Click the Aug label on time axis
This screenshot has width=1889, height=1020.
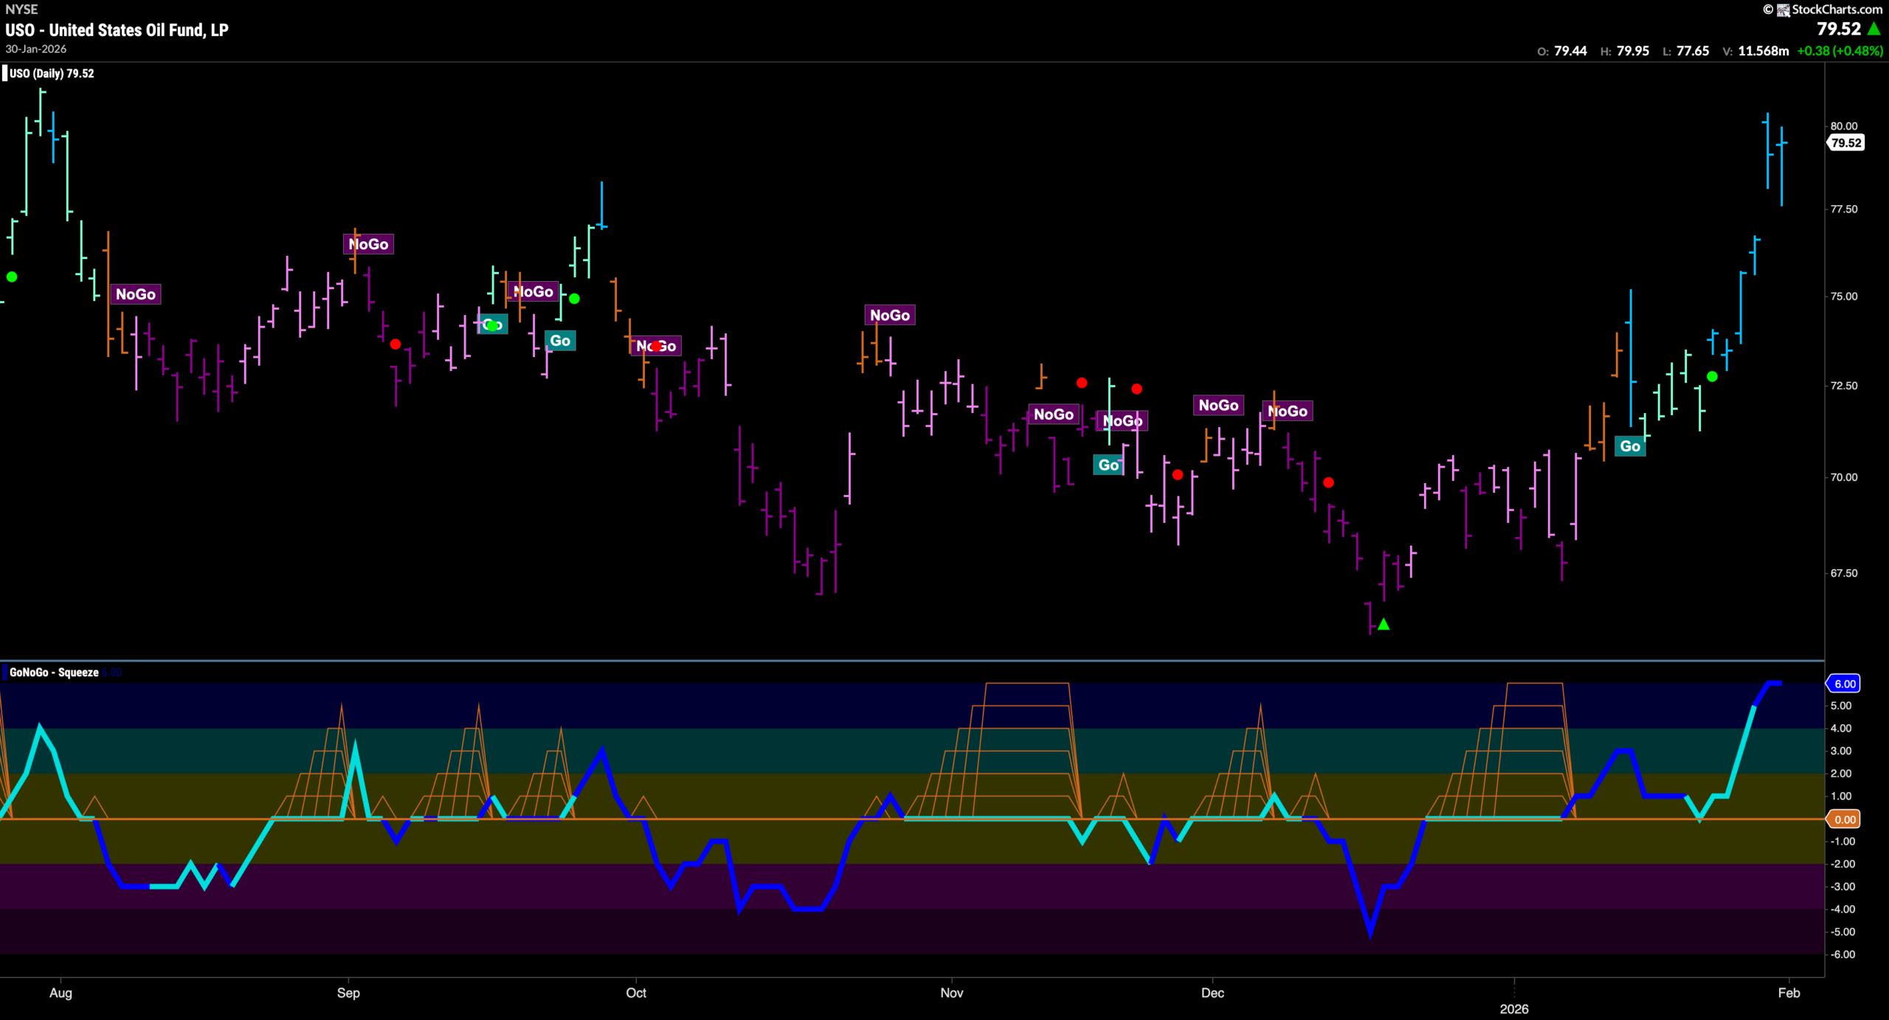[x=61, y=993]
